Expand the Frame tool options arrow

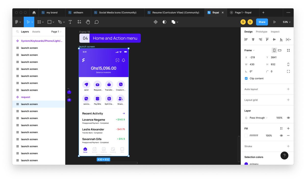click(43, 22)
